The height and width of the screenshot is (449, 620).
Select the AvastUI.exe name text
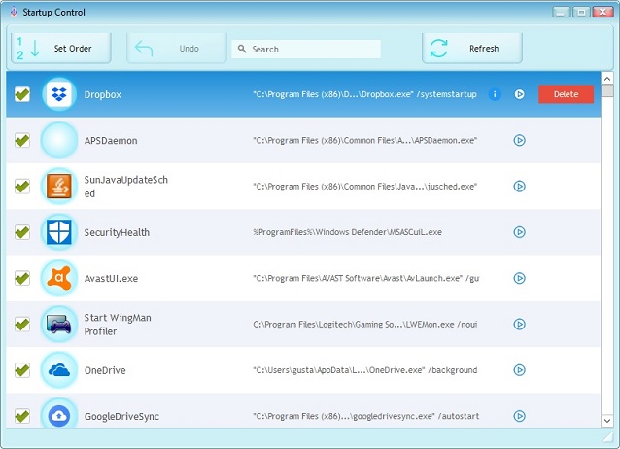click(111, 279)
